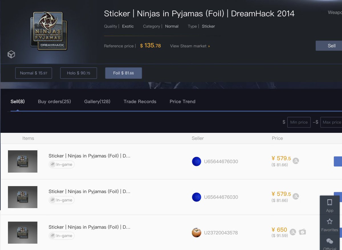Open the first listing's sticker title

pyautogui.click(x=89, y=156)
